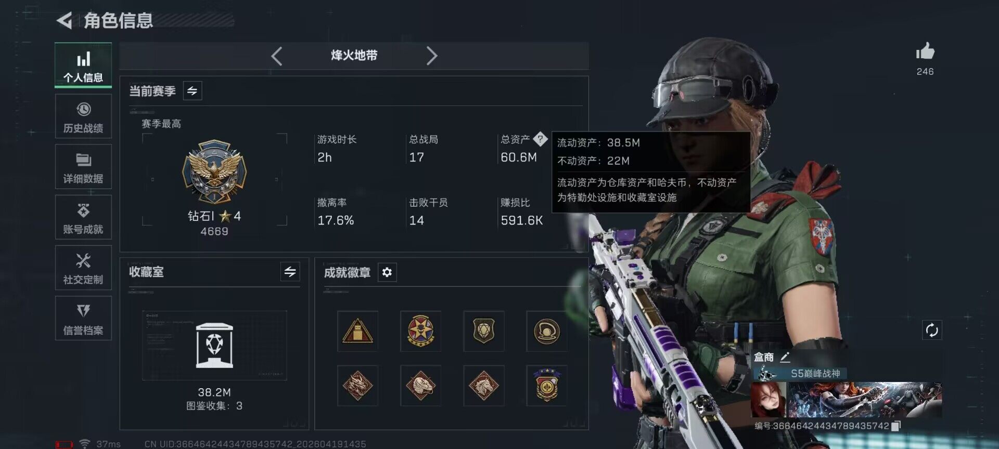999x449 pixels.
Task: Go back using the arrow beside 角色信息
Action: point(64,21)
